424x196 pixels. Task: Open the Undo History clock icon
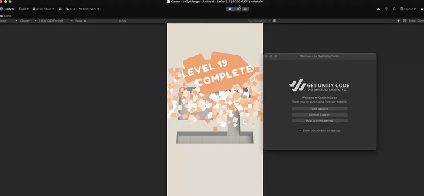click(386, 9)
